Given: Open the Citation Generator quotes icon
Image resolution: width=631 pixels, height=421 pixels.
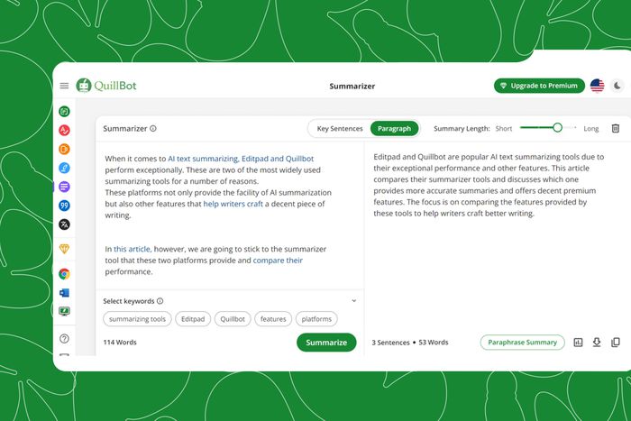Looking at the screenshot, I should (x=64, y=206).
